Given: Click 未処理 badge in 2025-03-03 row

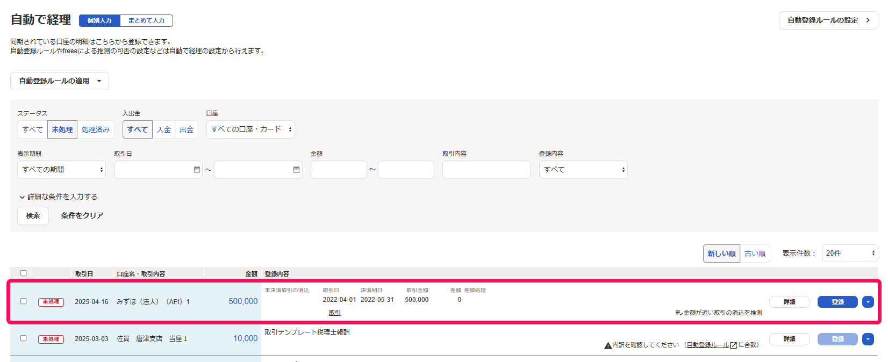Looking at the screenshot, I should 51,339.
